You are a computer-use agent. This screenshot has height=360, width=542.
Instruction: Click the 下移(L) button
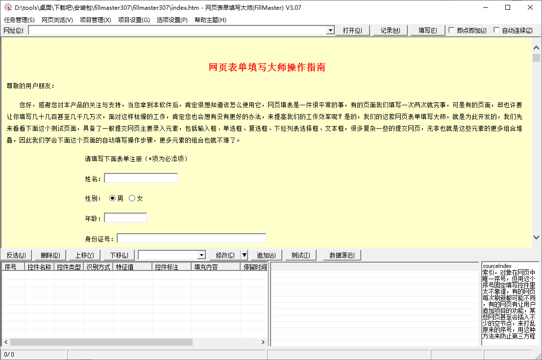(119, 255)
